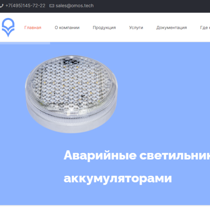Open the Документация section
210x210 pixels.
[171, 28]
